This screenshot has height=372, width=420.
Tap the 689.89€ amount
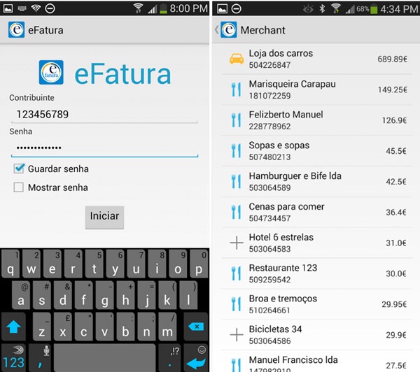[393, 59]
